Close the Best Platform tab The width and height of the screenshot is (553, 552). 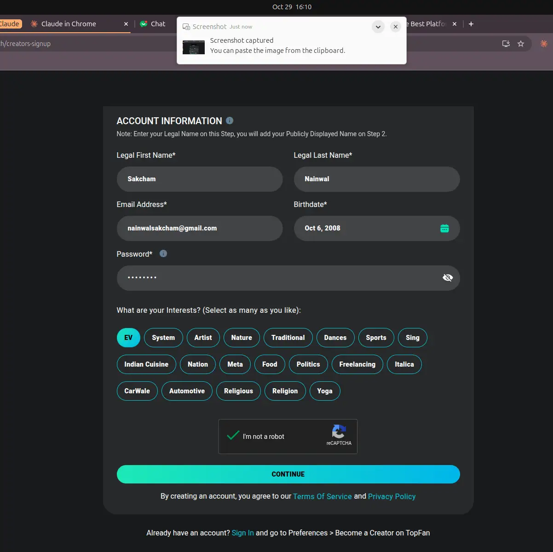(455, 24)
